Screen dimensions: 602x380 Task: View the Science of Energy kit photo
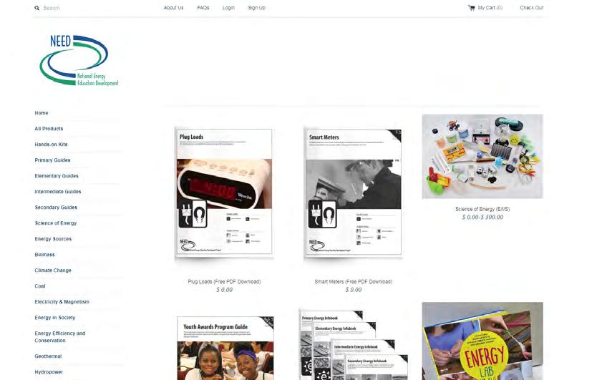coord(482,156)
